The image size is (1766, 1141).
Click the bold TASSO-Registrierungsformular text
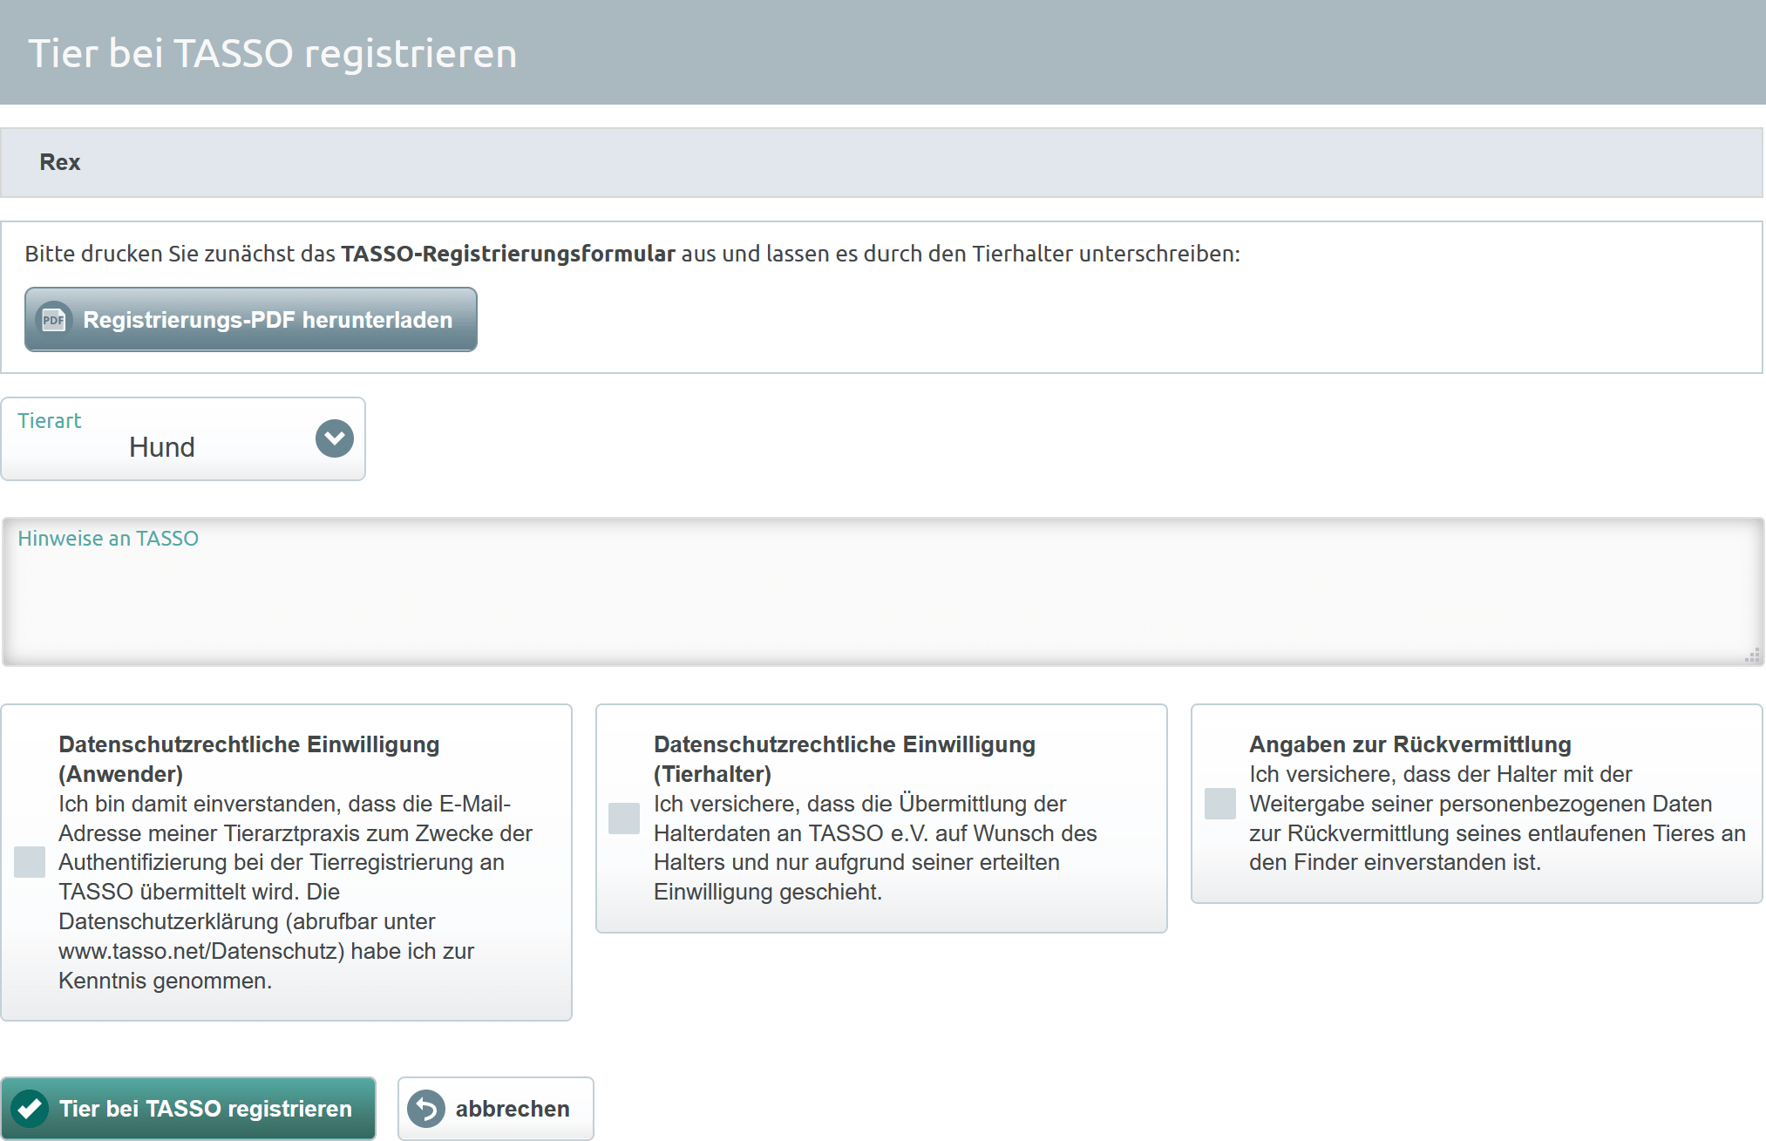(508, 254)
